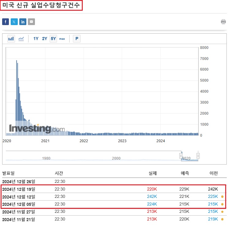This screenshot has height=226, width=228.
Task: Click the 2024 x-axis label on chart
Action: (161, 141)
